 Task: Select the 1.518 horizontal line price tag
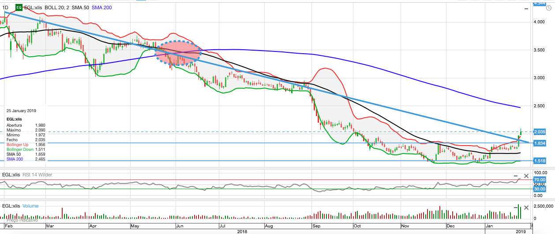point(540,161)
